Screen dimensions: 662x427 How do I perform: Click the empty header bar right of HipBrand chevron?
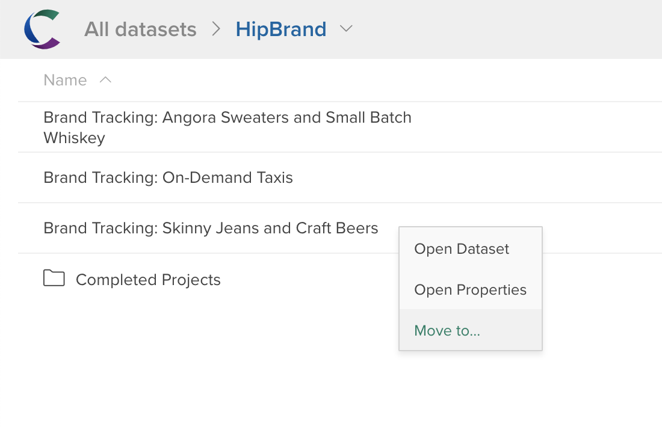(x=507, y=29)
